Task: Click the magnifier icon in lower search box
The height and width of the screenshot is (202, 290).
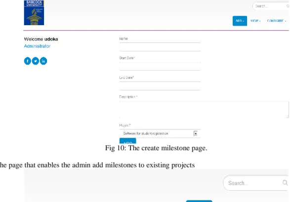Action: 285,183
